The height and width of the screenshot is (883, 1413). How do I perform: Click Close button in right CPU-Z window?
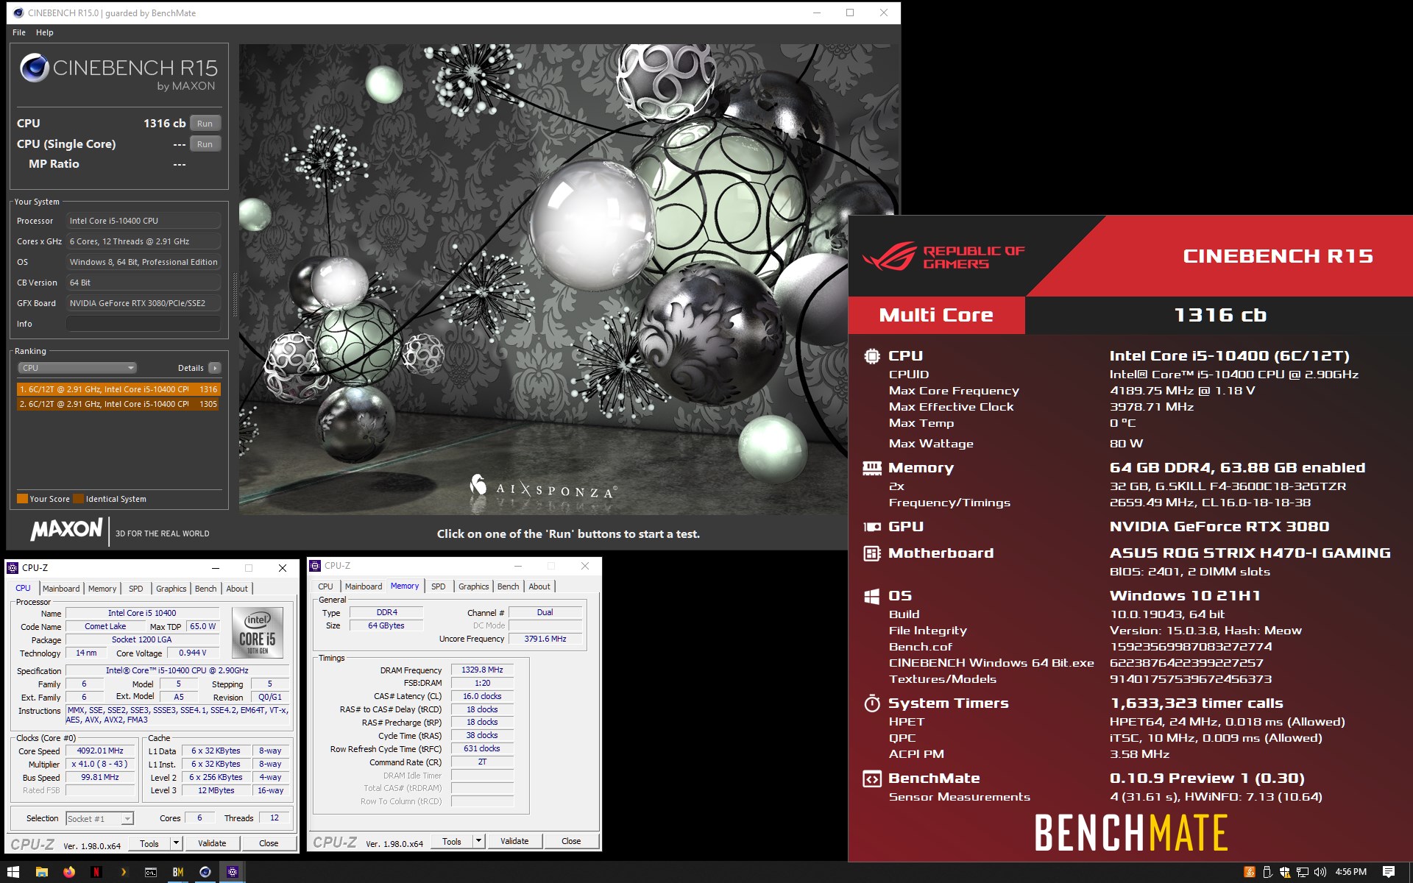click(571, 841)
